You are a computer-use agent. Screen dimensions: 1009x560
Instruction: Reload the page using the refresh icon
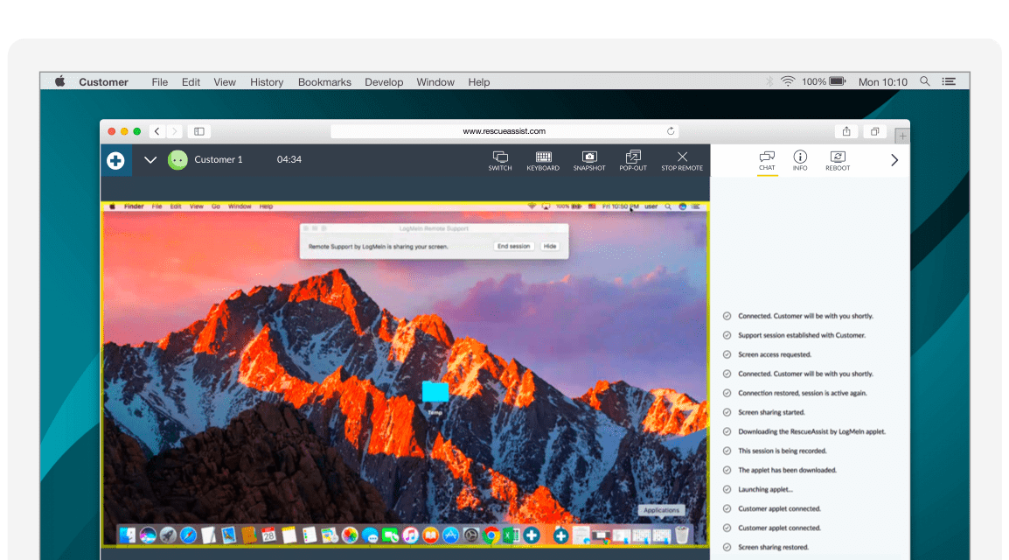click(x=671, y=131)
